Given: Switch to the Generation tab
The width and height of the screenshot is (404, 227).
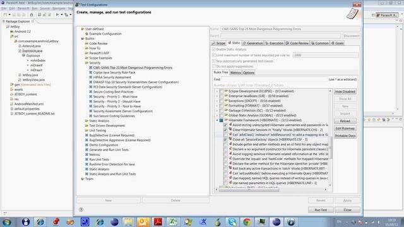Looking at the screenshot, I should (x=252, y=44).
